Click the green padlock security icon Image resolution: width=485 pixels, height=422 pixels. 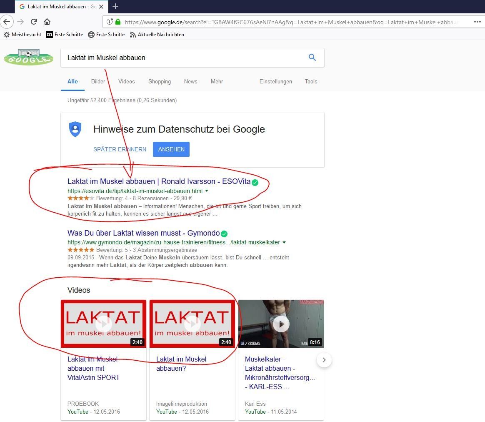point(118,22)
